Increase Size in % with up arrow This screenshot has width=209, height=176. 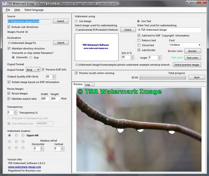point(132,56)
